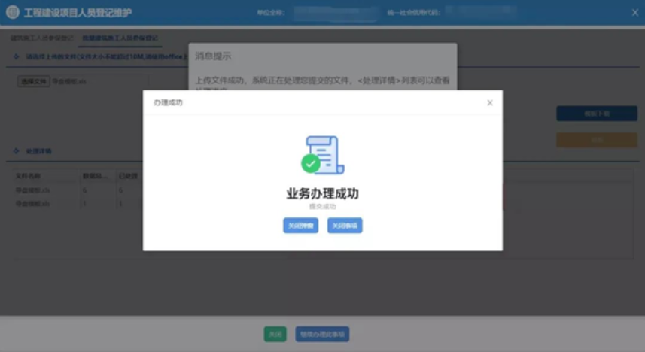Click the right blue 关闭事项 button

[x=345, y=226]
